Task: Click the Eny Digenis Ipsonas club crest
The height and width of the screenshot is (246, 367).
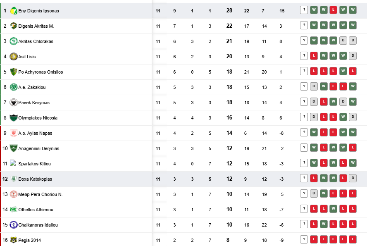Action: pyautogui.click(x=14, y=11)
